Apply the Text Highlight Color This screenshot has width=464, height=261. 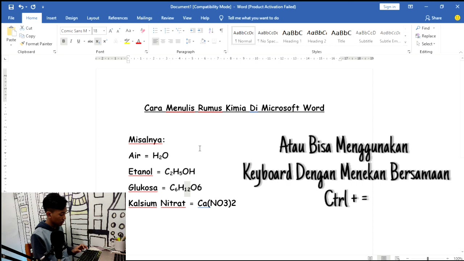tap(127, 41)
